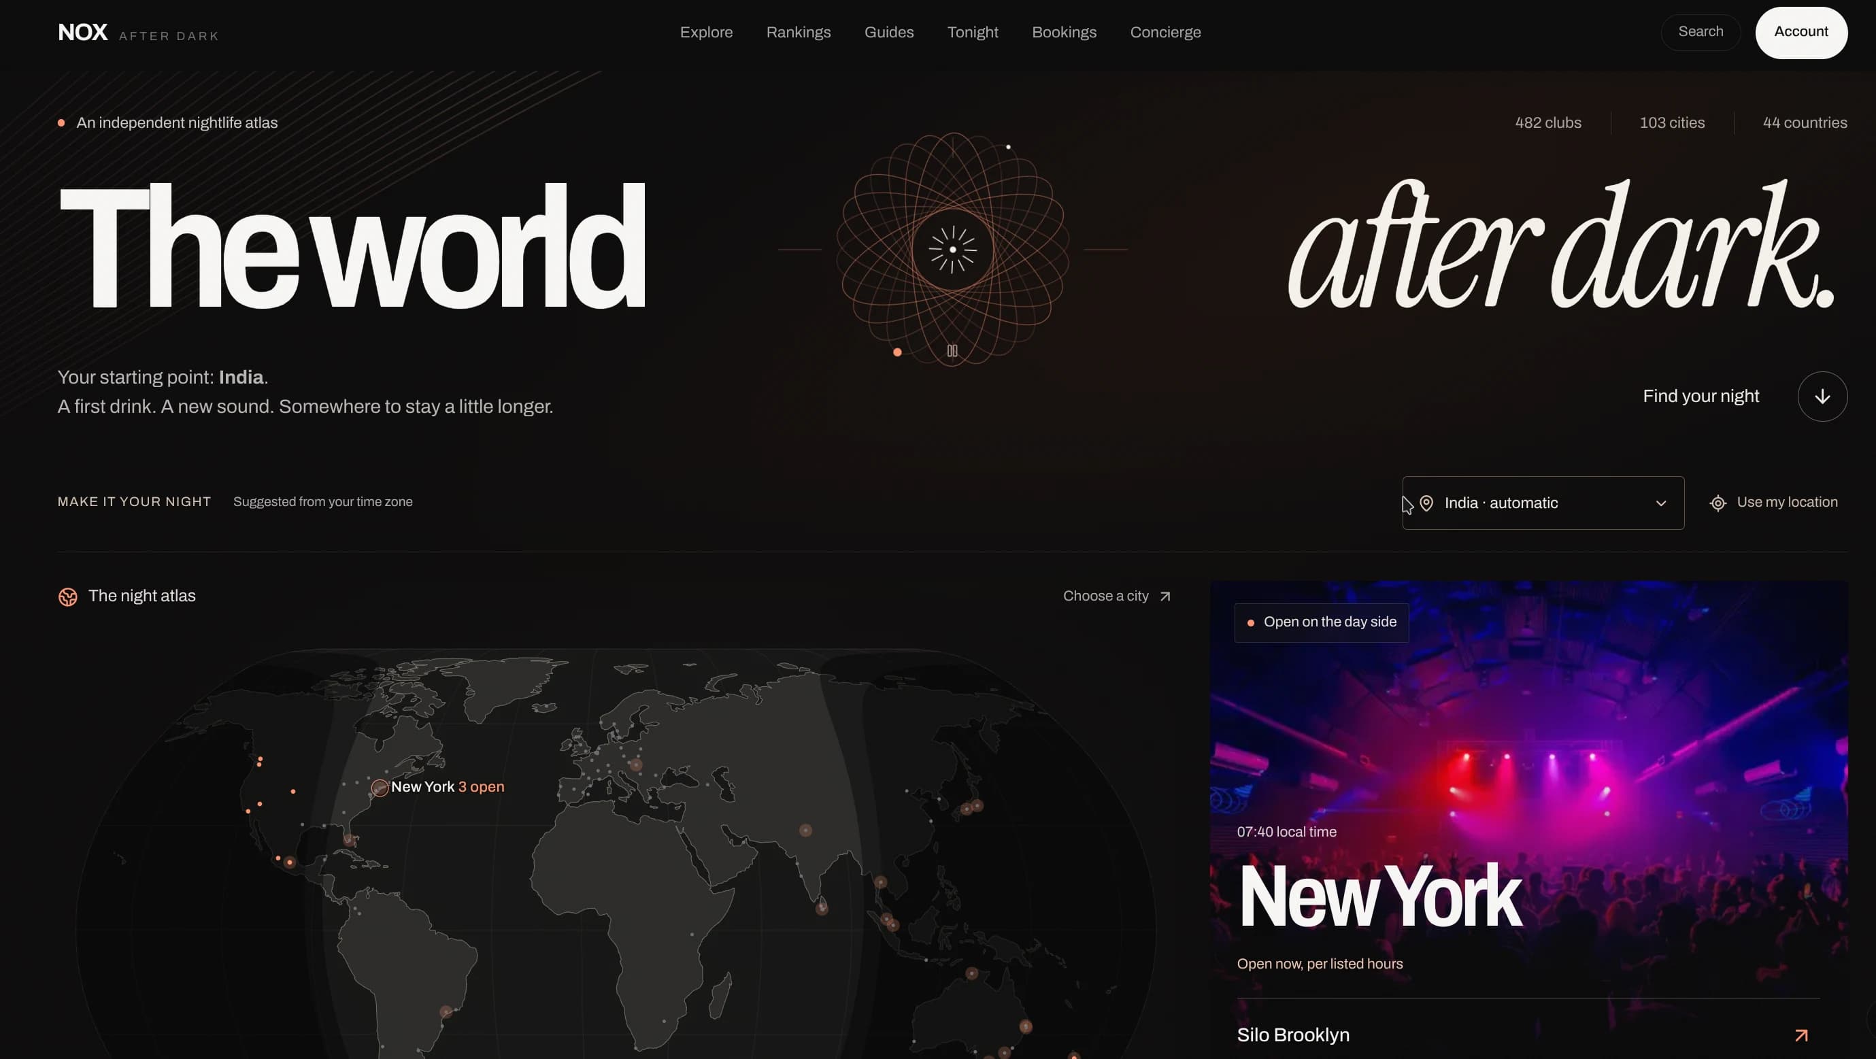
Task: Expand the India · automatic location dropdown
Action: 1543,503
